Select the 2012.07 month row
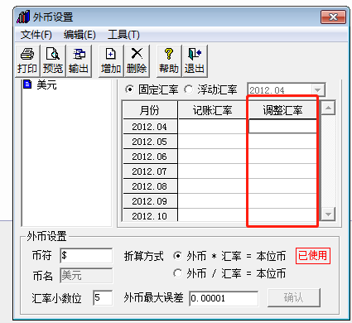The width and height of the screenshot is (352, 323). [150, 171]
